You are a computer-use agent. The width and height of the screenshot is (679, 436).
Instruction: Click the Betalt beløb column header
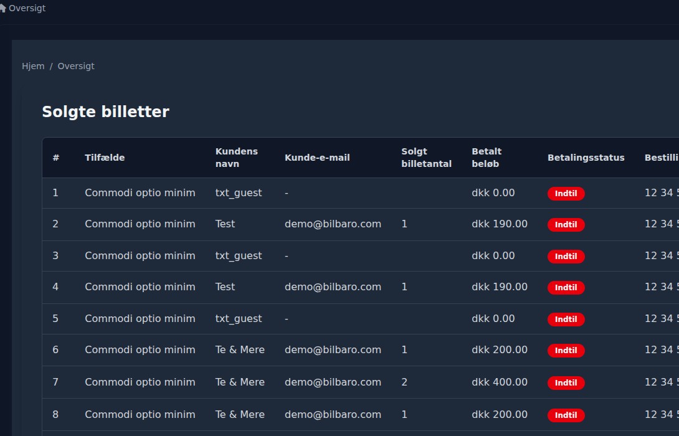[487, 158]
